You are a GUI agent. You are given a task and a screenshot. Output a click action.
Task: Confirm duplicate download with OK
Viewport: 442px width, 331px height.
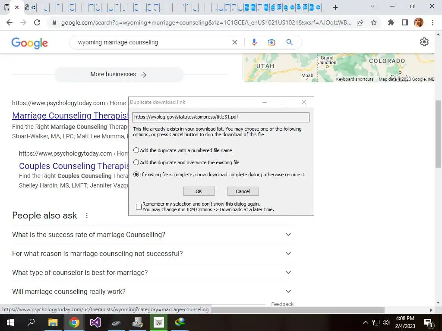click(x=199, y=191)
